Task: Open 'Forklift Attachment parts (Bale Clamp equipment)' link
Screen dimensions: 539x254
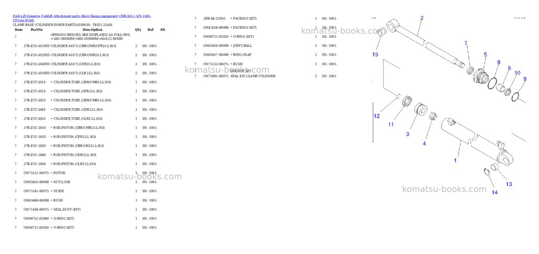Action: tap(79, 16)
